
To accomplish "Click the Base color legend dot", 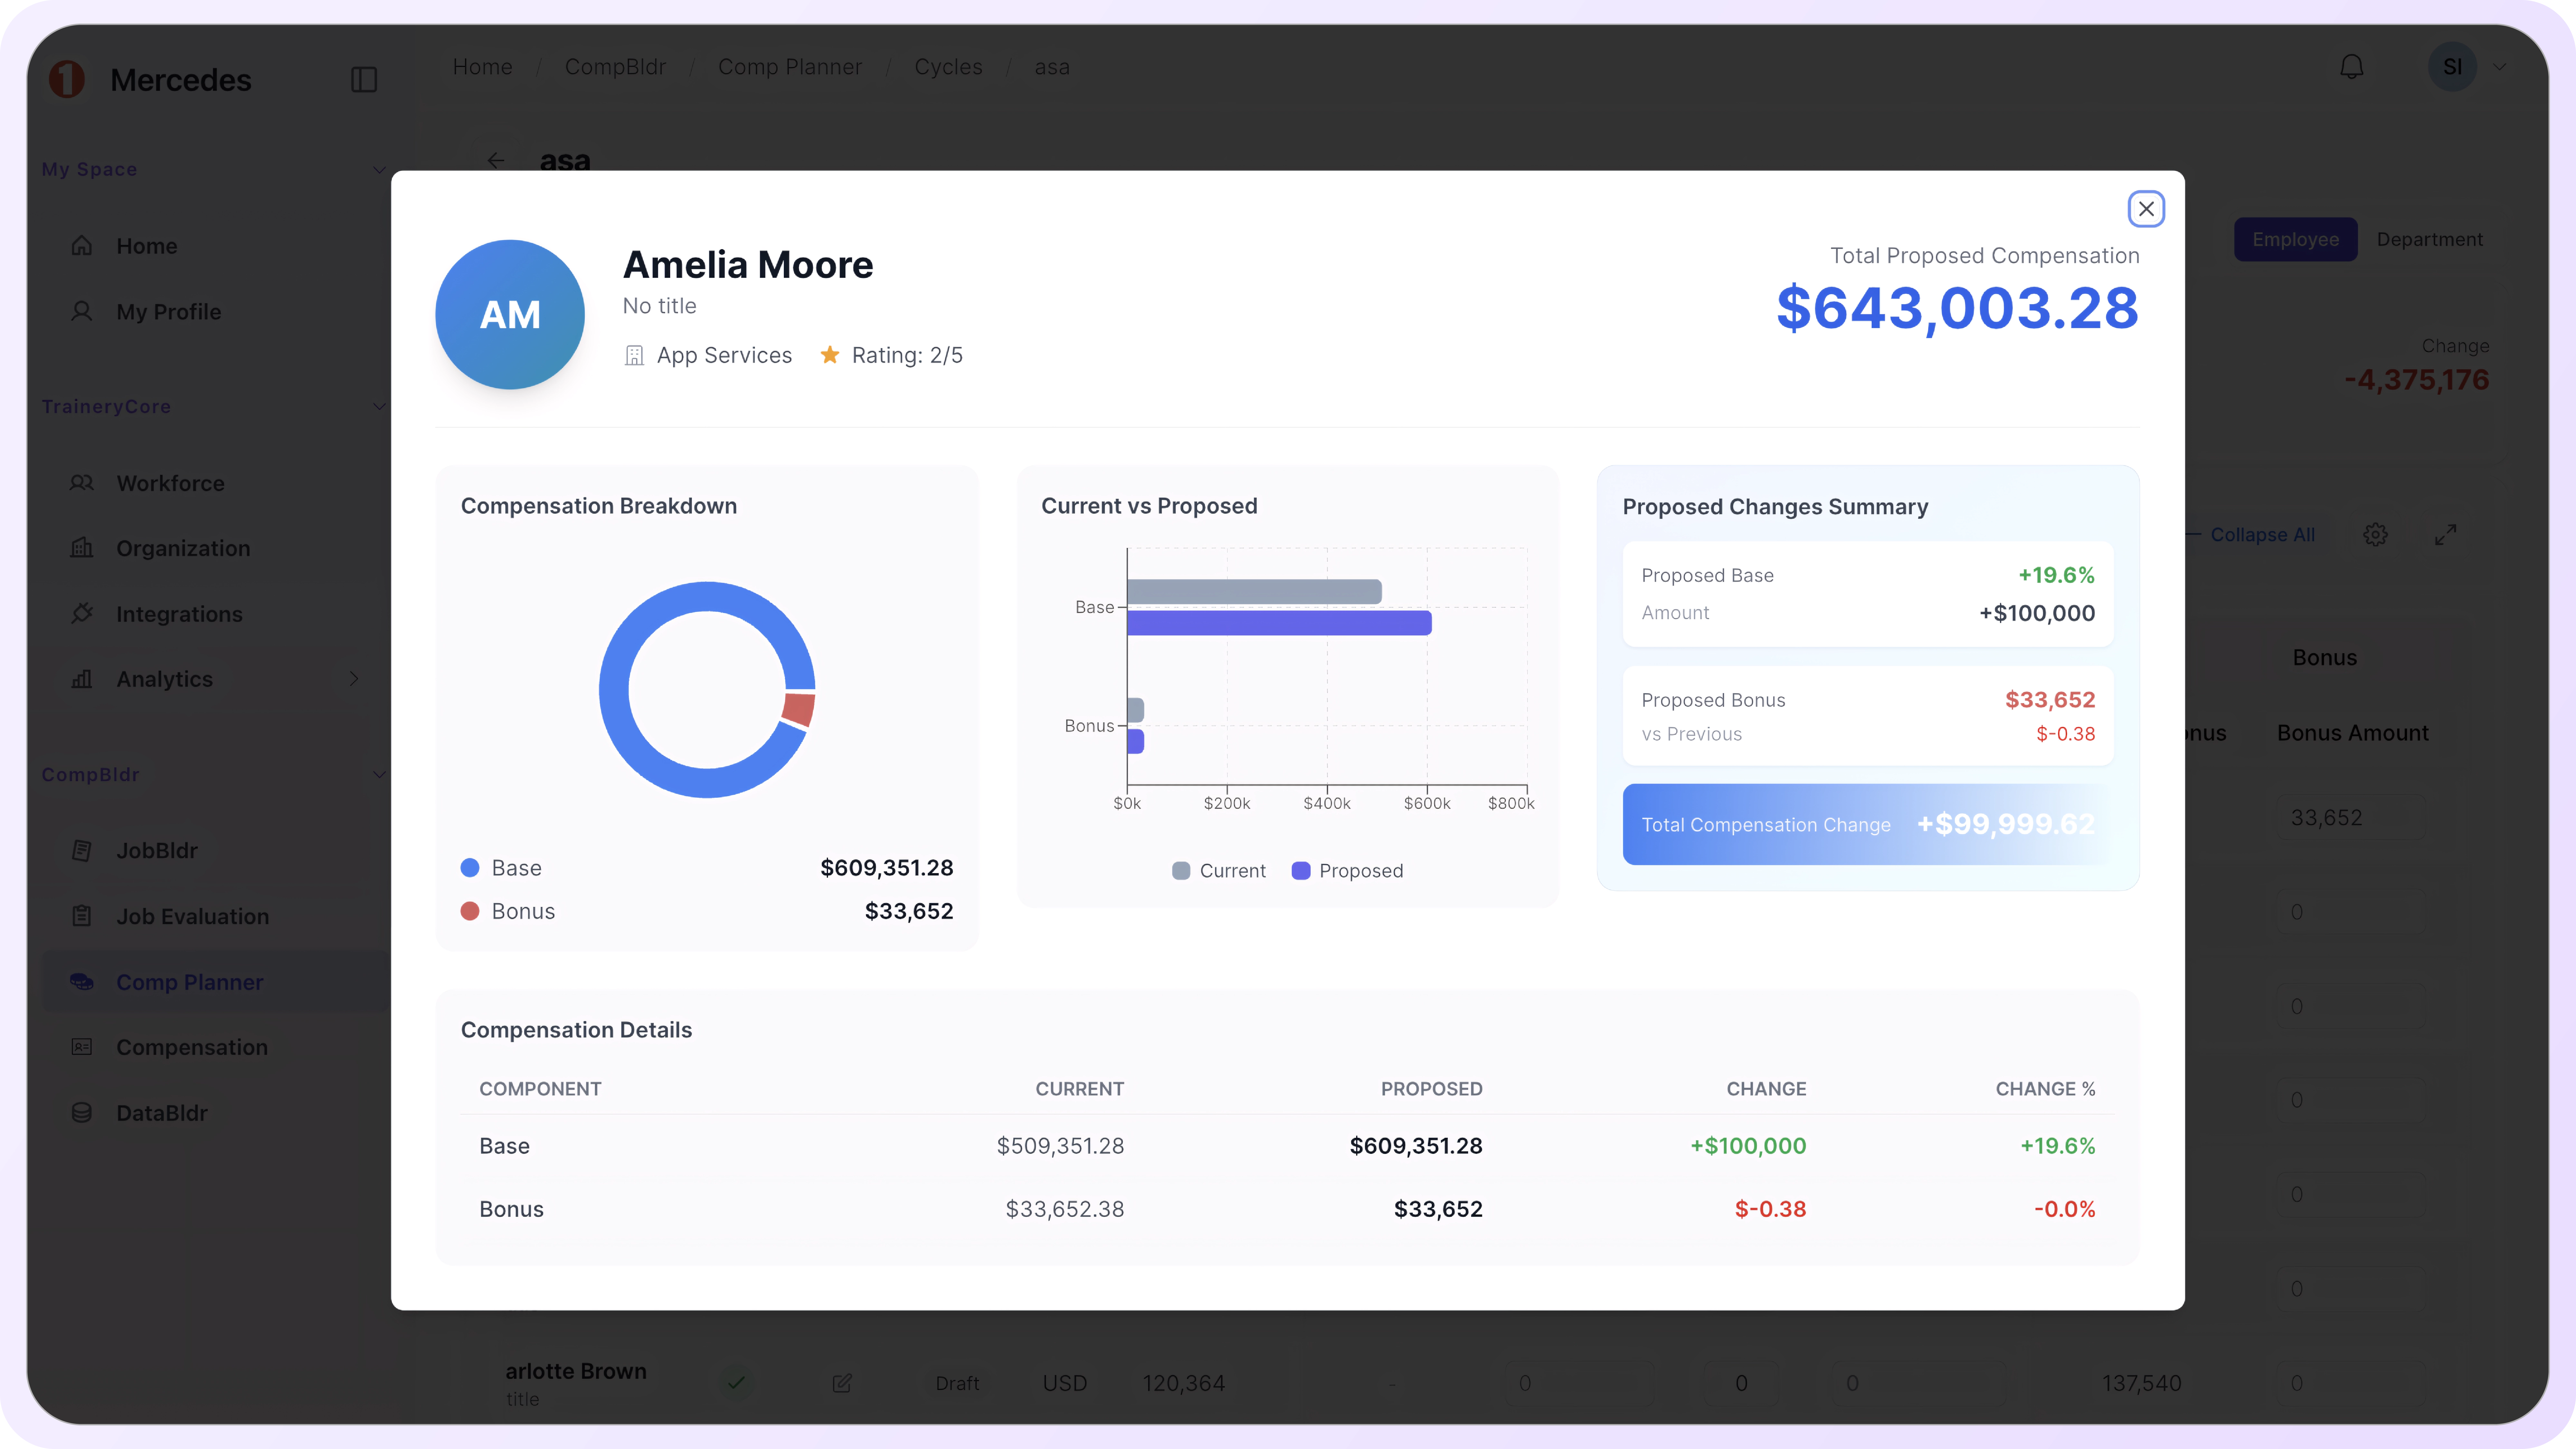I will [x=470, y=868].
